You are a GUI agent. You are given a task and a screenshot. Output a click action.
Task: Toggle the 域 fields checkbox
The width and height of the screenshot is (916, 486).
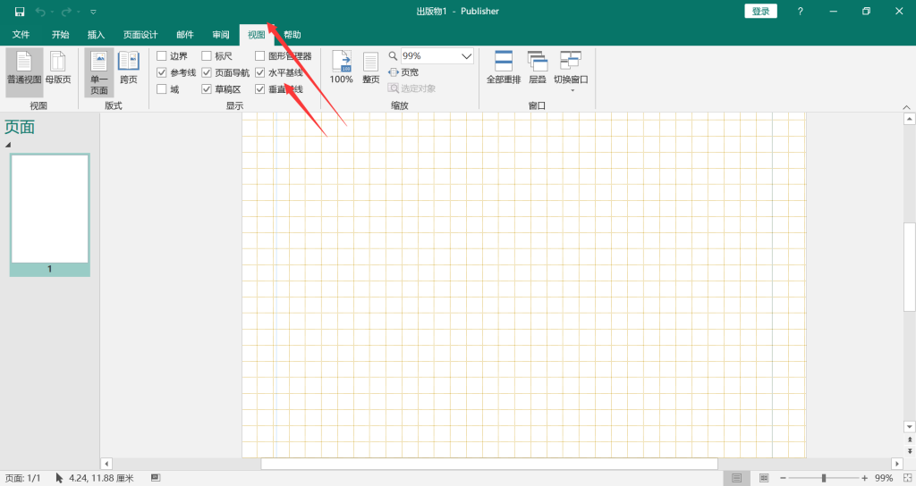(x=162, y=89)
